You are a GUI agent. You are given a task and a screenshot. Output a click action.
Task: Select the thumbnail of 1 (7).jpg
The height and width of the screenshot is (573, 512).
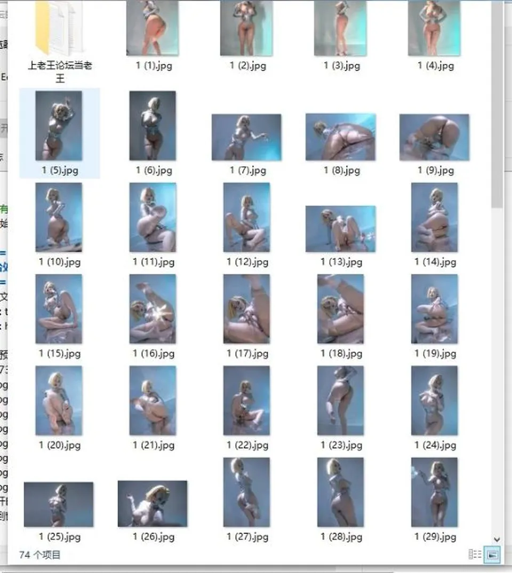pyautogui.click(x=246, y=138)
